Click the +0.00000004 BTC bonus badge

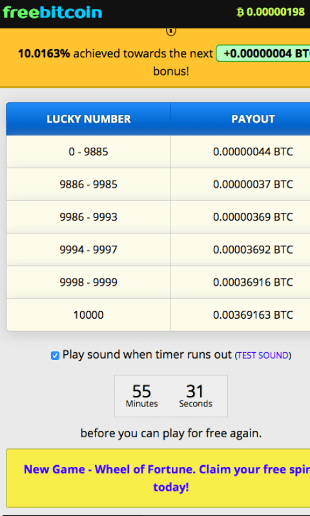pos(263,54)
